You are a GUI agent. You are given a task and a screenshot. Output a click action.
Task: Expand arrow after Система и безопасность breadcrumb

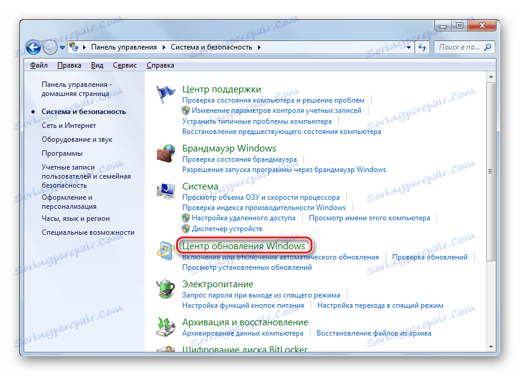pos(259,47)
